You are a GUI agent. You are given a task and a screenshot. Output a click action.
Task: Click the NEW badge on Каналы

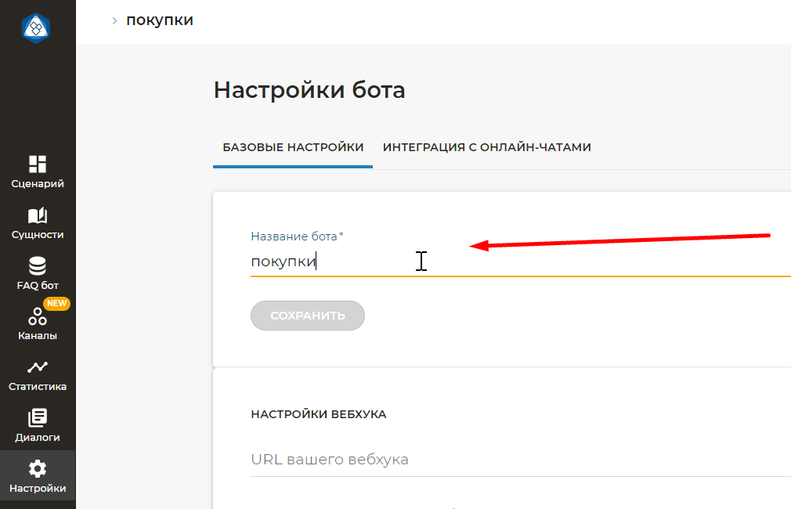[56, 303]
